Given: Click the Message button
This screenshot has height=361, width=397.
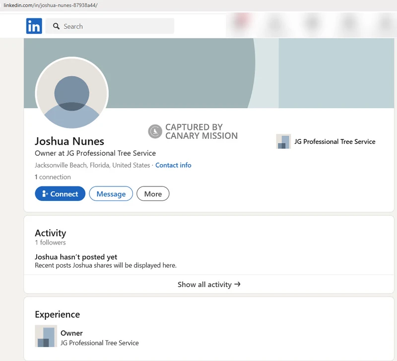Looking at the screenshot, I should click(x=111, y=193).
